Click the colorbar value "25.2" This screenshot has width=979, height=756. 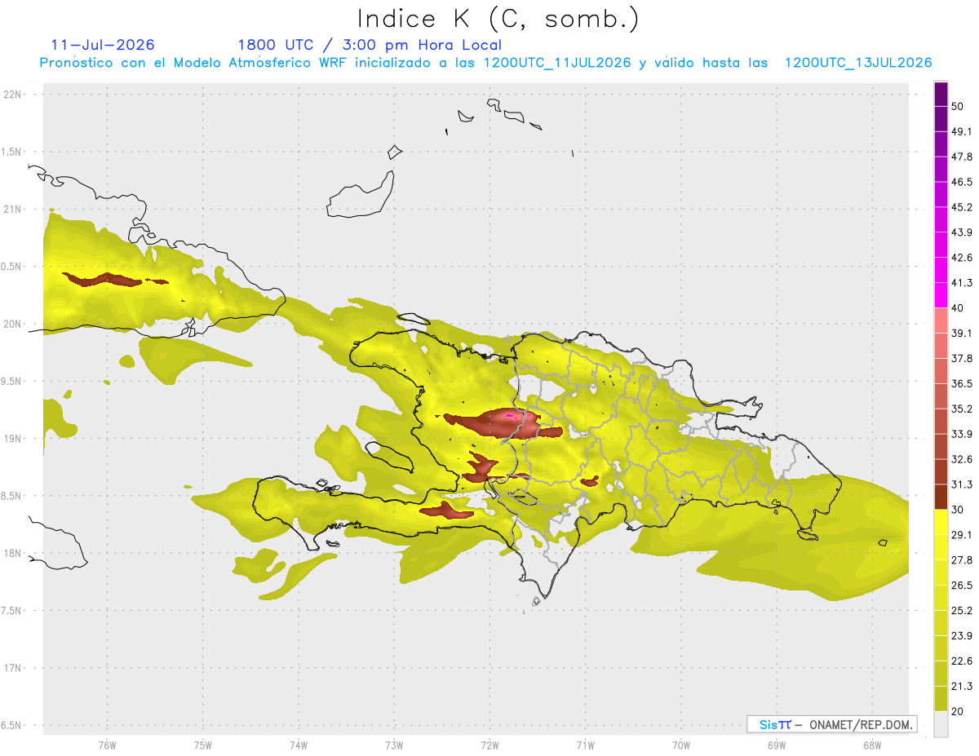click(x=962, y=610)
